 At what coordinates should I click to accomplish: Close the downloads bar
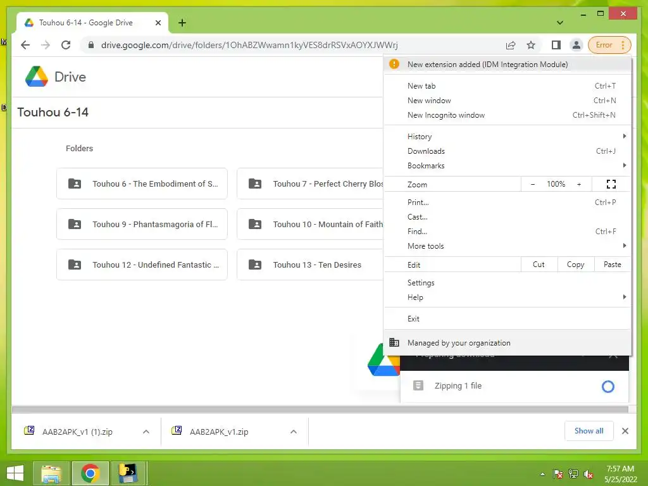pos(625,431)
